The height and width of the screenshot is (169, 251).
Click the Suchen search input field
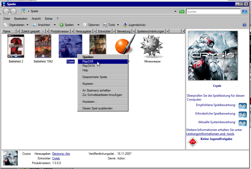click(x=213, y=11)
